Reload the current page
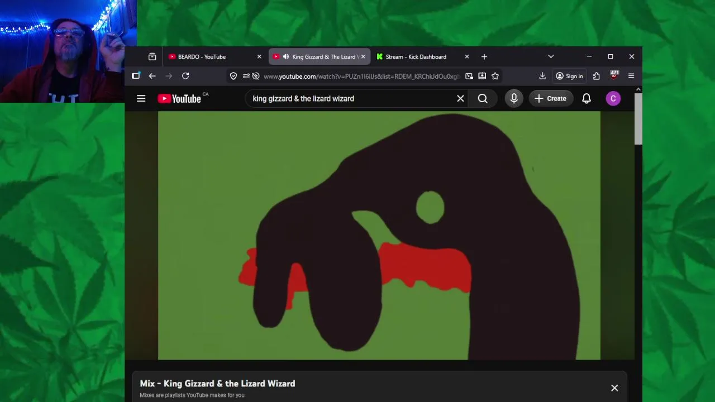715x402 pixels. point(185,76)
